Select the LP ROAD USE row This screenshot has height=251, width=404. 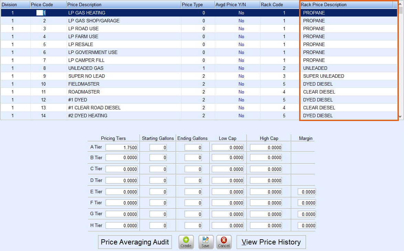[x=199, y=29]
